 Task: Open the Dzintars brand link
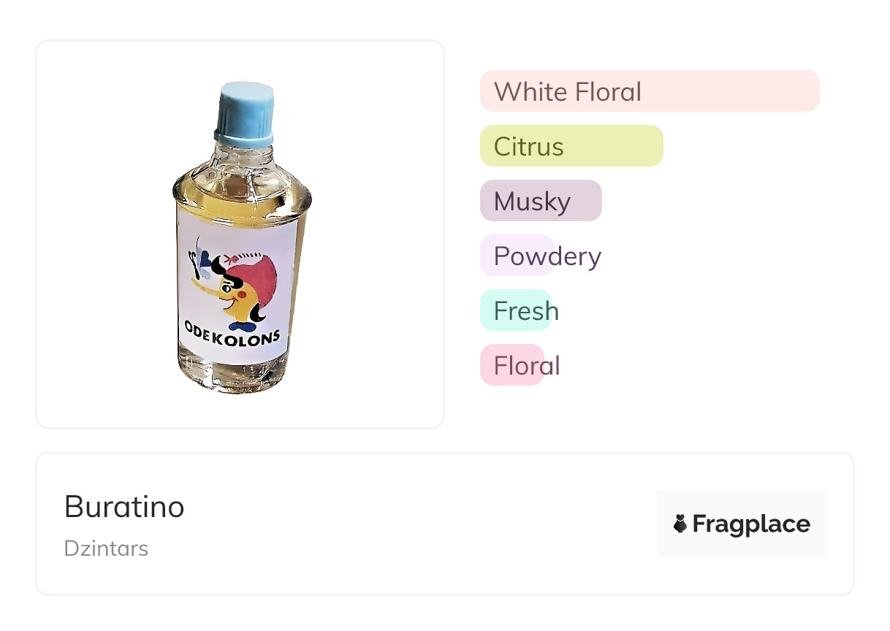click(106, 548)
